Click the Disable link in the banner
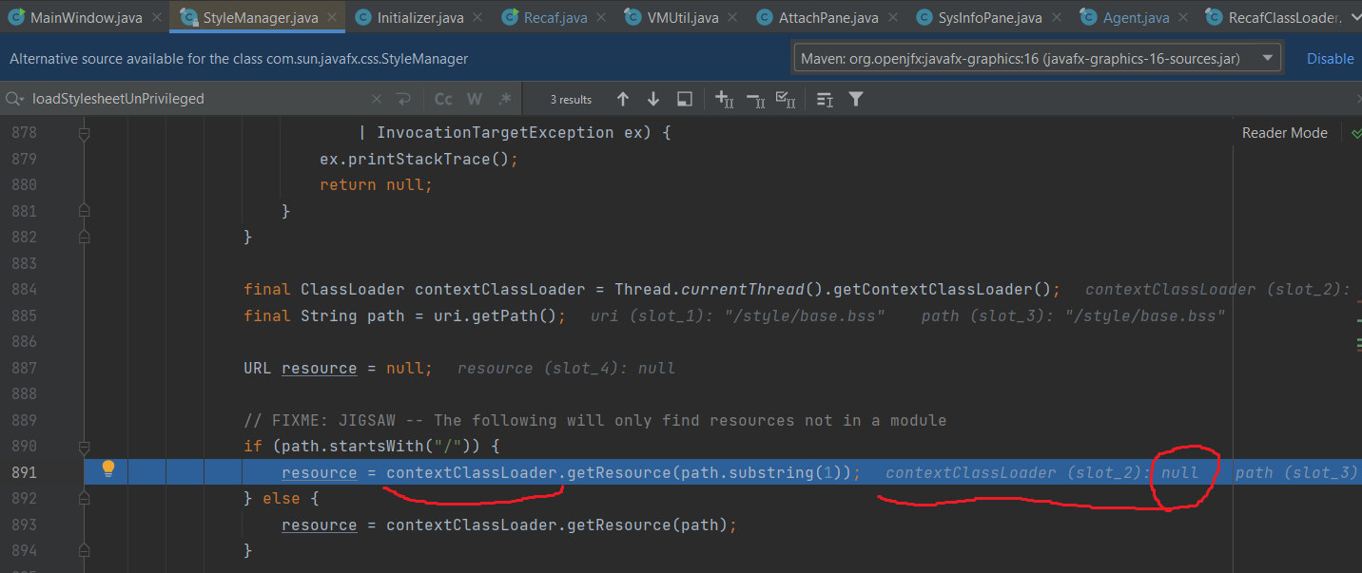 pyautogui.click(x=1330, y=58)
